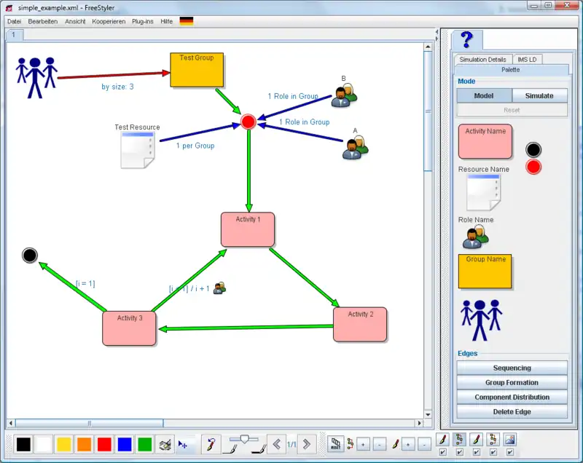This screenshot has width=583, height=463.
Task: Switch mode to Simulate
Action: tap(539, 95)
